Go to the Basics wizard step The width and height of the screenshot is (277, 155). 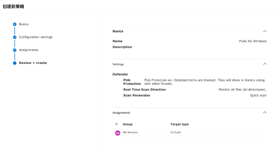(24, 24)
